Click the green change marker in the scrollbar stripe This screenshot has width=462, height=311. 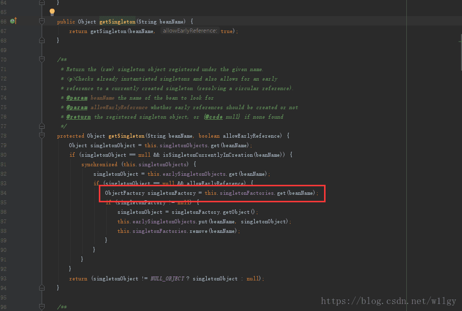[460, 42]
